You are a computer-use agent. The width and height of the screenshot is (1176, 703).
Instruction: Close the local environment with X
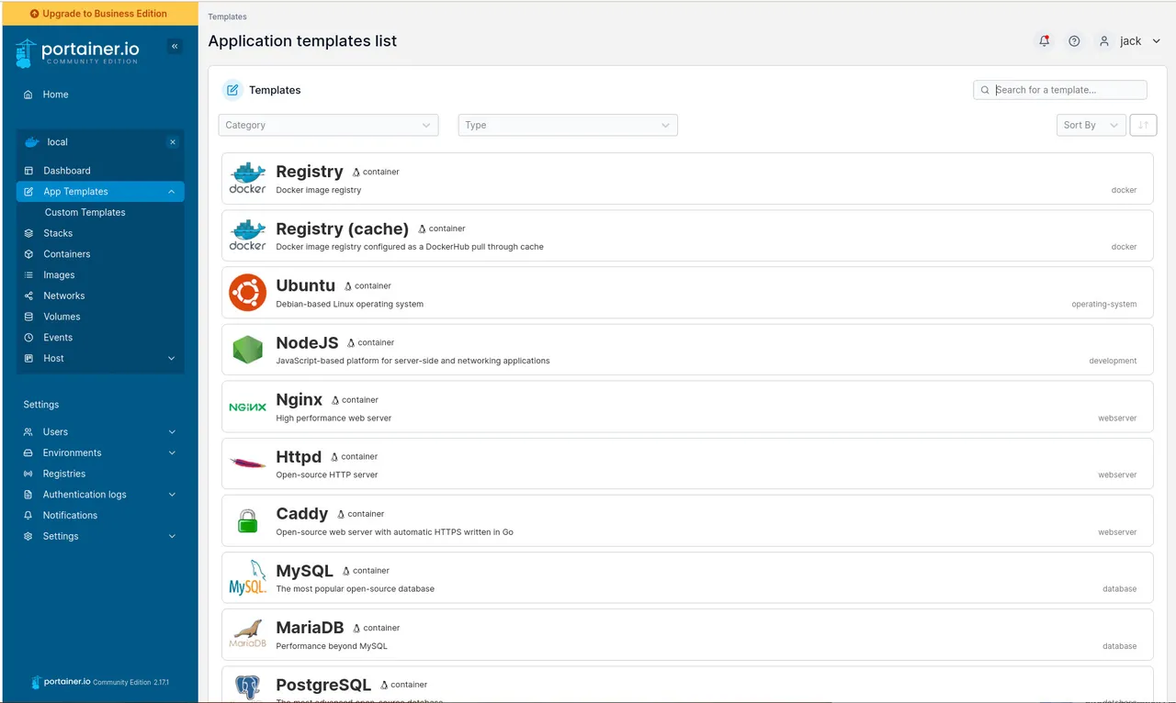(x=172, y=142)
